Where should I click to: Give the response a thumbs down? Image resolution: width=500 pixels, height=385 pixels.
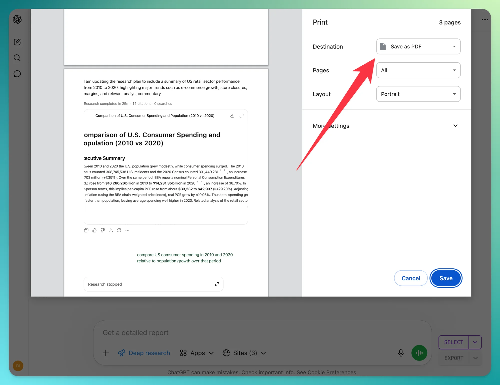tap(103, 230)
